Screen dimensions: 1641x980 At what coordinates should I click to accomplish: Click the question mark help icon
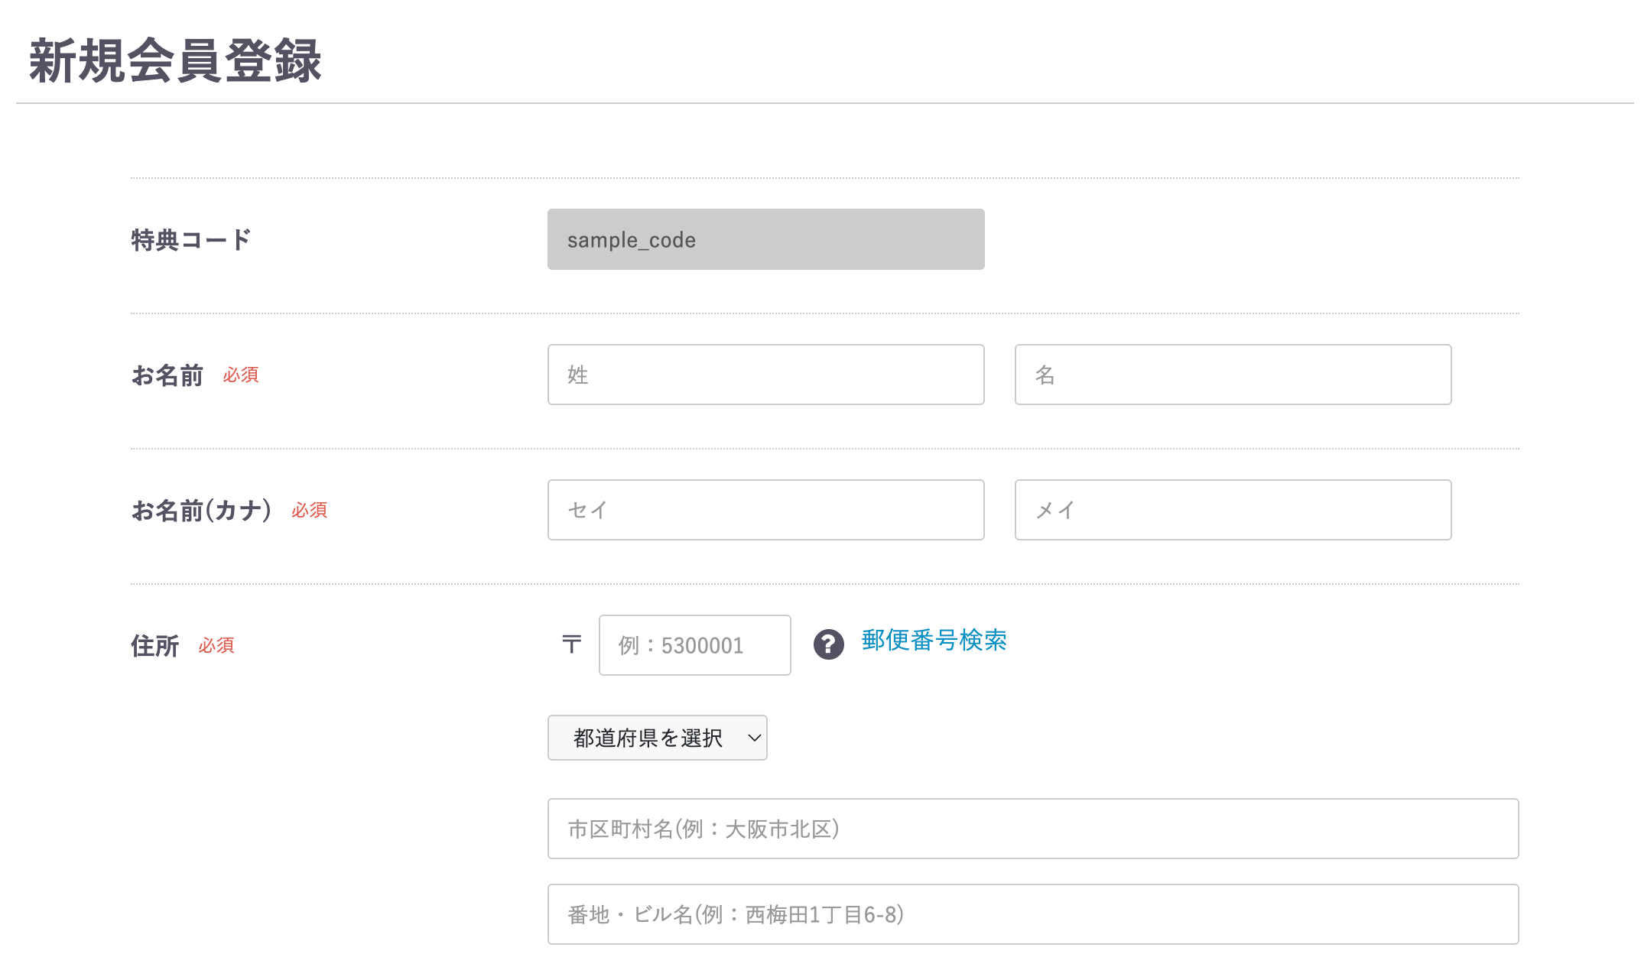point(828,644)
